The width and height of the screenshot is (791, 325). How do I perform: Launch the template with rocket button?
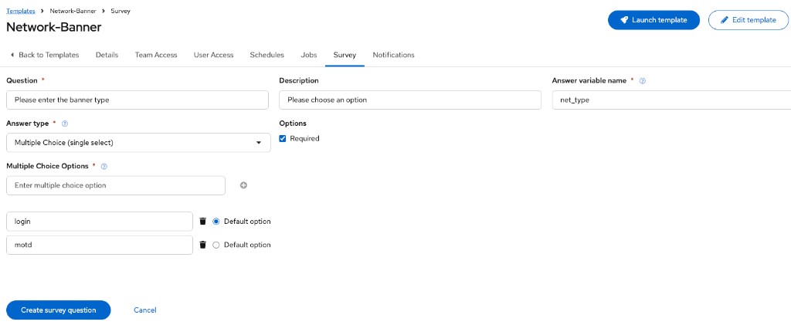654,20
